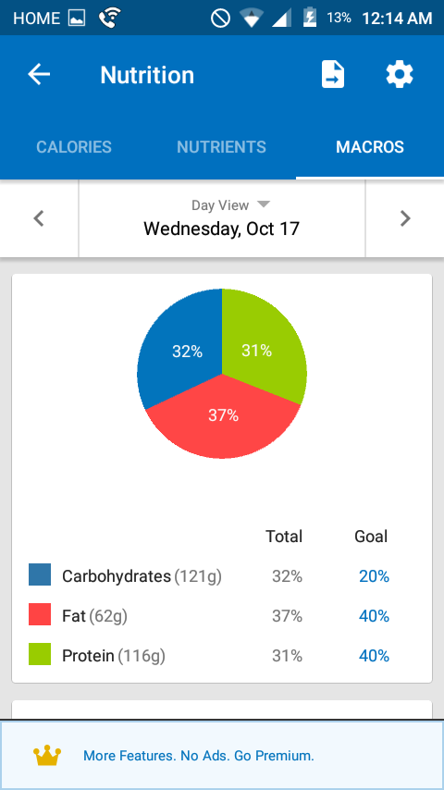
Task: Tap the Carbohydrates 20% goal link
Action: pos(374,576)
